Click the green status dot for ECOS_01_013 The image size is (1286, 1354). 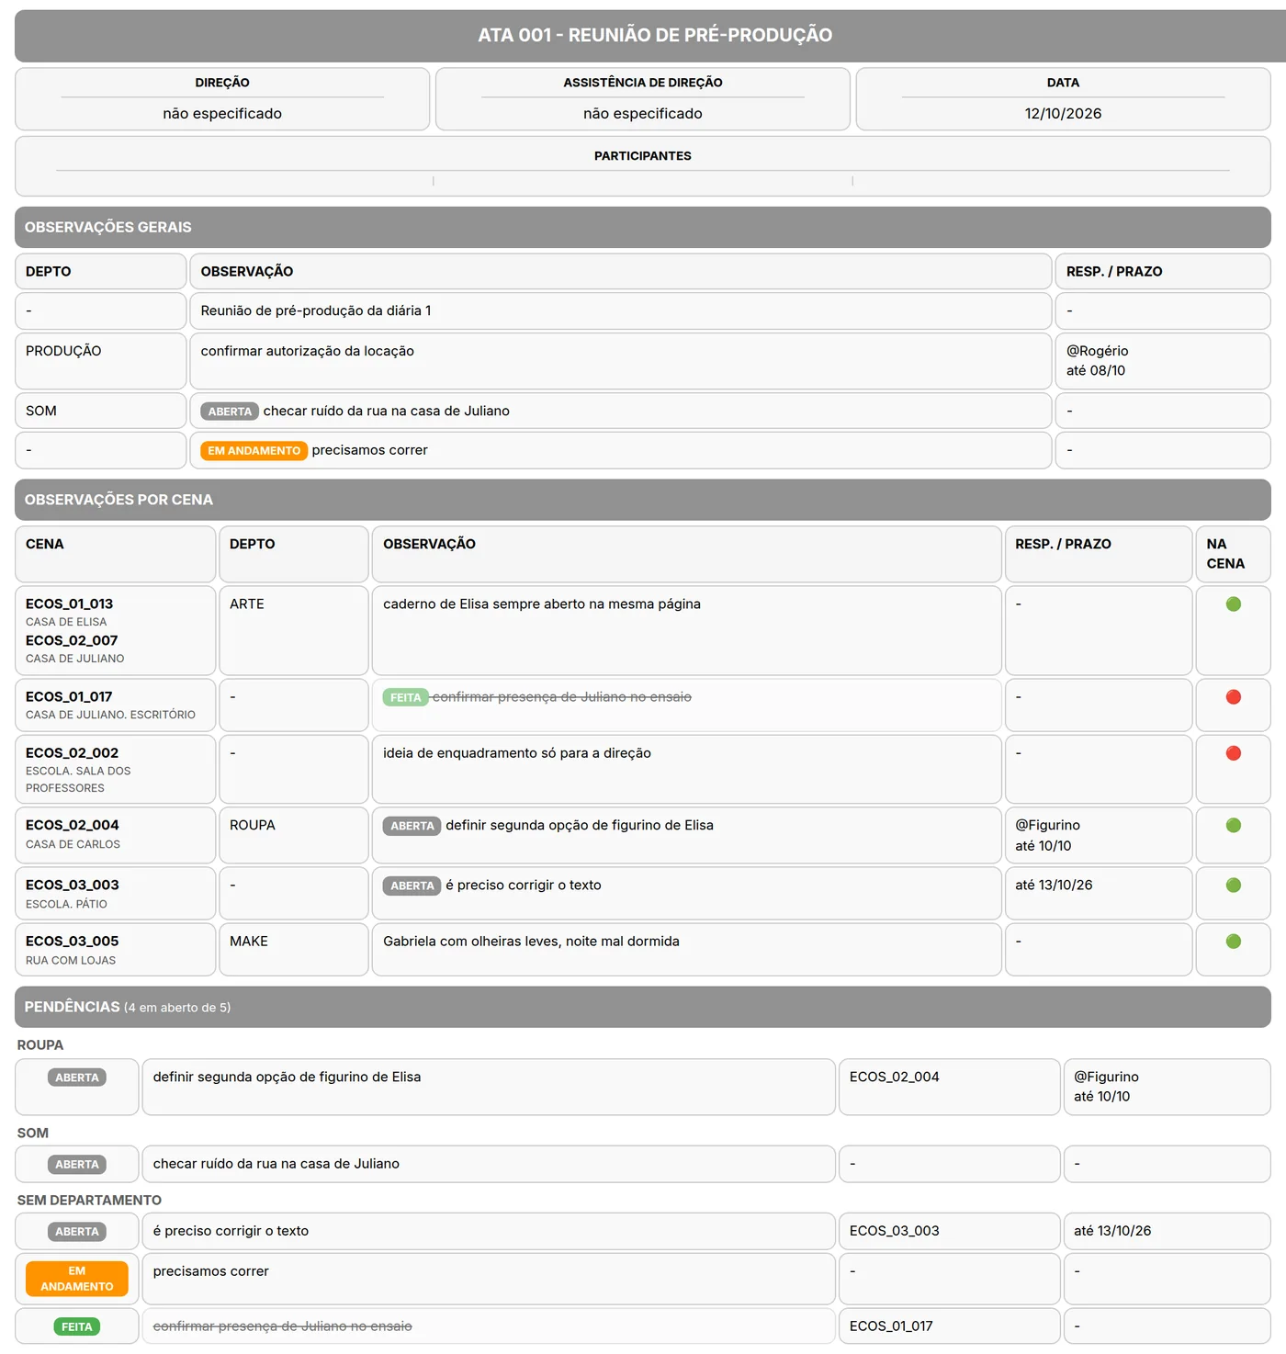coord(1233,604)
